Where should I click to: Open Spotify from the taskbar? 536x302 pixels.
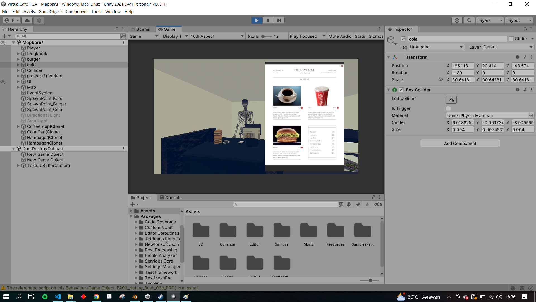[45, 297]
